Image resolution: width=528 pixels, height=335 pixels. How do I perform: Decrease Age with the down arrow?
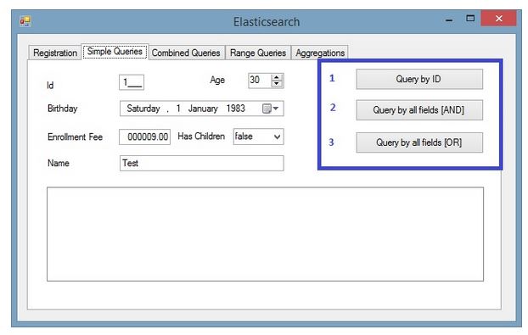(277, 84)
